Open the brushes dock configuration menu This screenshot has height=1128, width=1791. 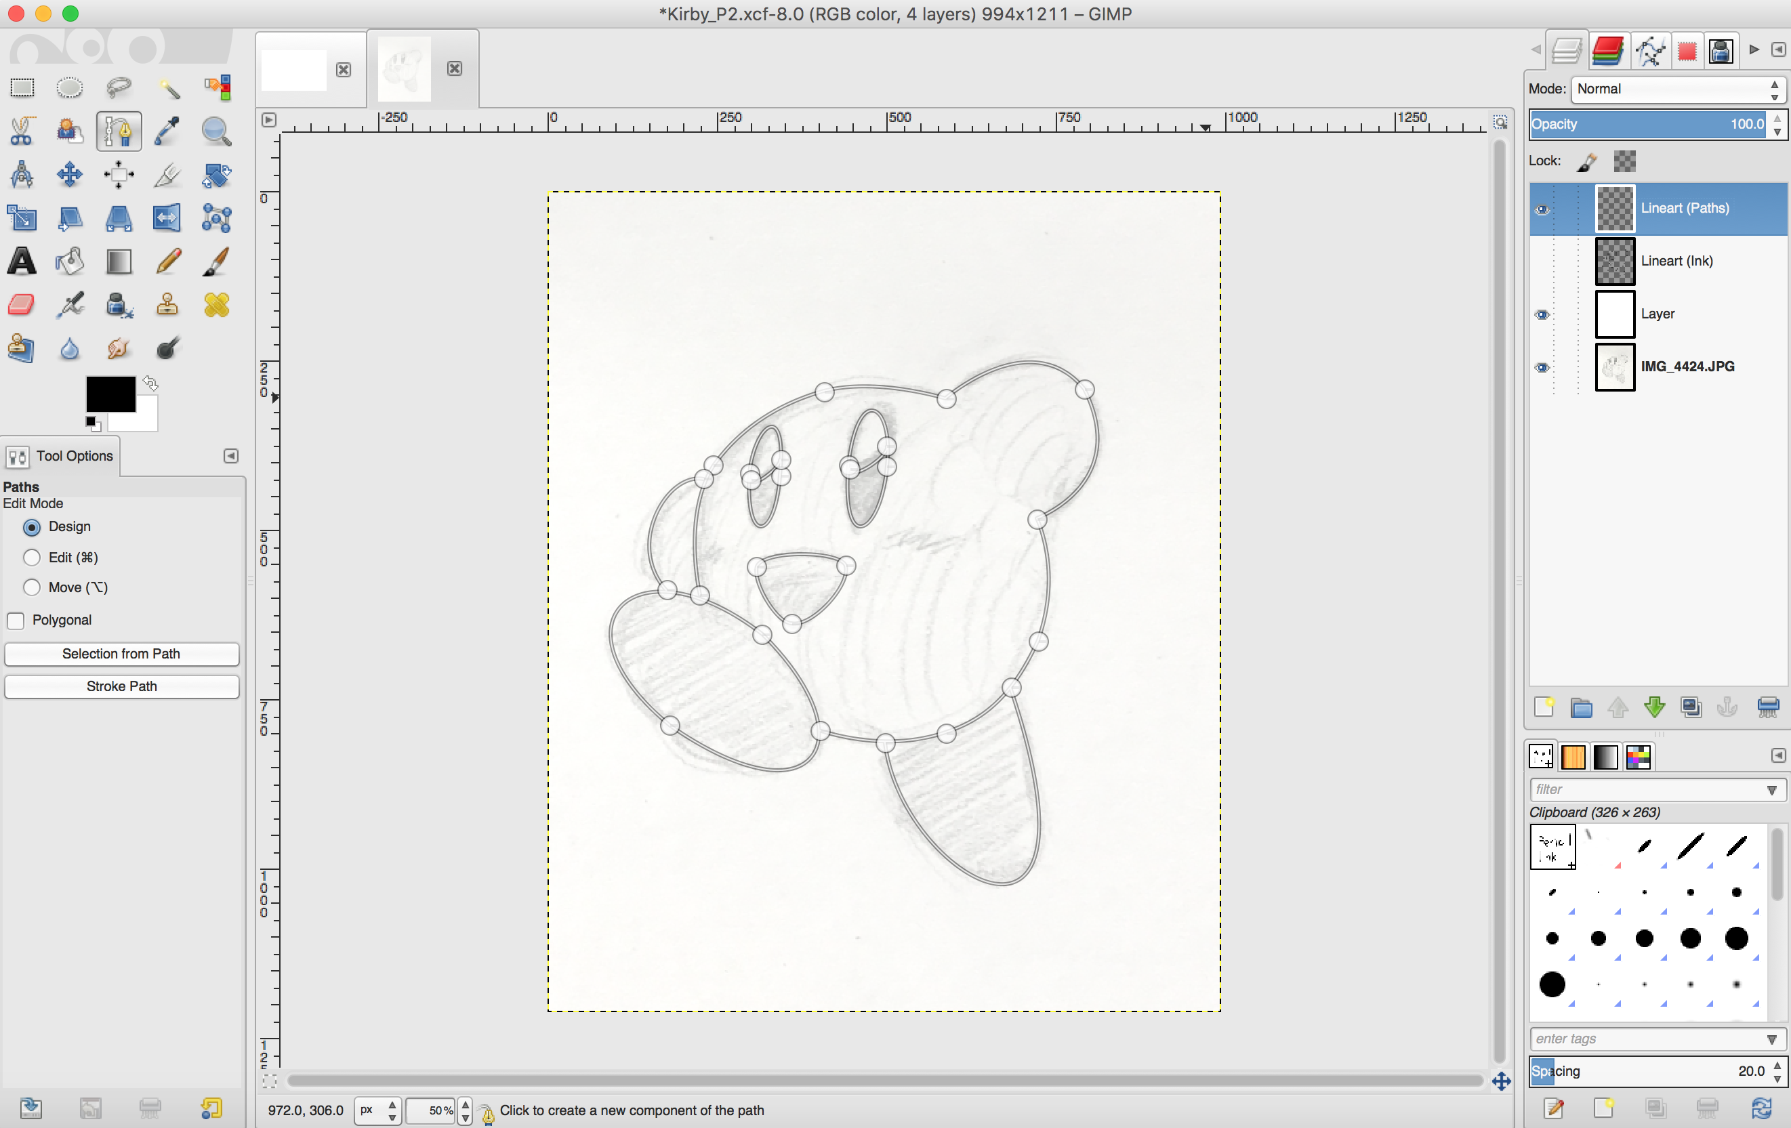(1778, 755)
